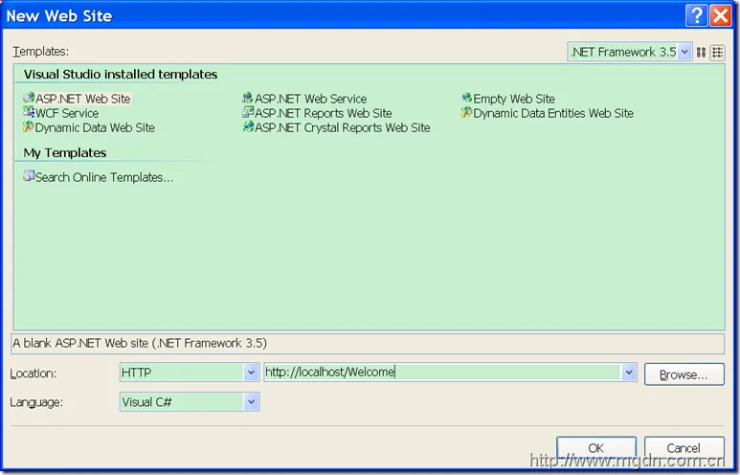
Task: Select the ASP.NET Web Service icon
Action: 248,98
